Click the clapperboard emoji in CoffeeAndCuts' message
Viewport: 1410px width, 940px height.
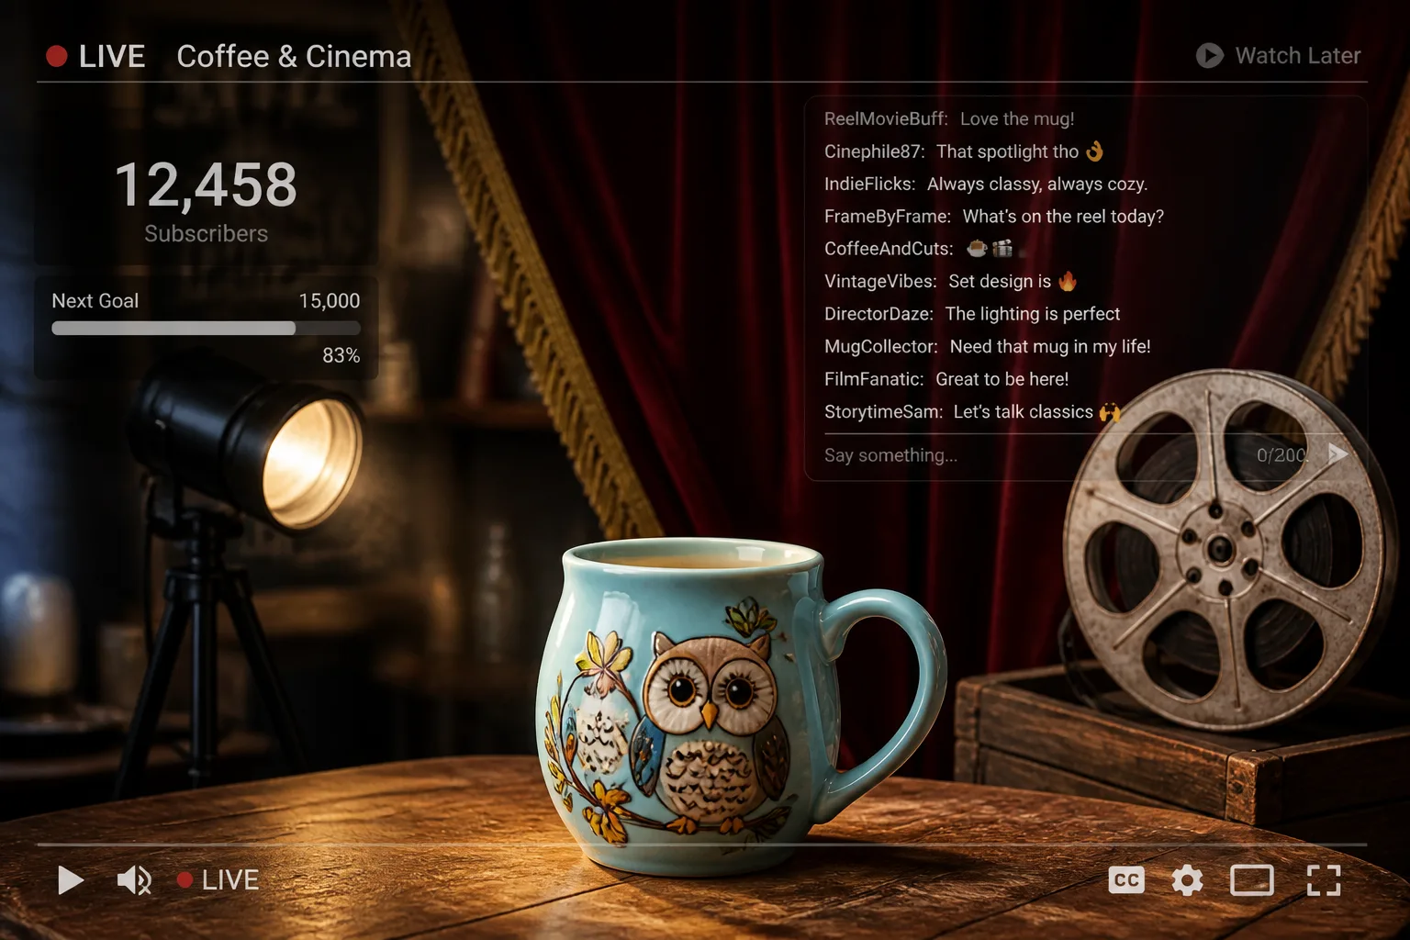coord(1002,248)
